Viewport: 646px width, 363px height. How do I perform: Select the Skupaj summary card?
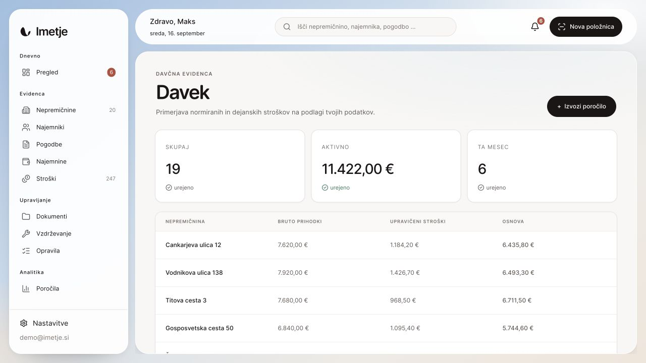point(230,166)
